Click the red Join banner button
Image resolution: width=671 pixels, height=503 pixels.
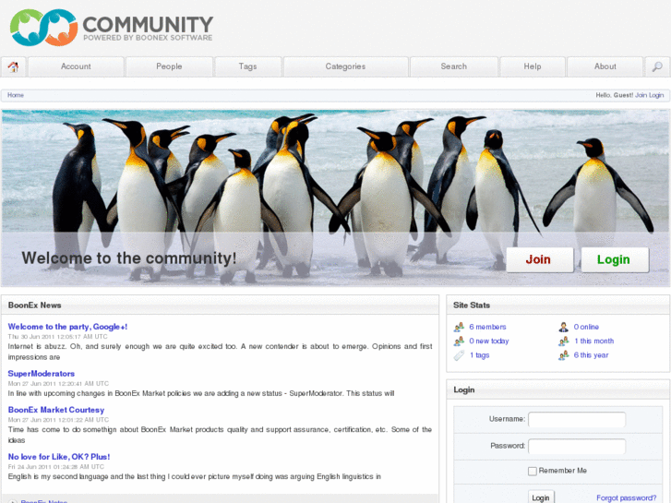tap(540, 260)
